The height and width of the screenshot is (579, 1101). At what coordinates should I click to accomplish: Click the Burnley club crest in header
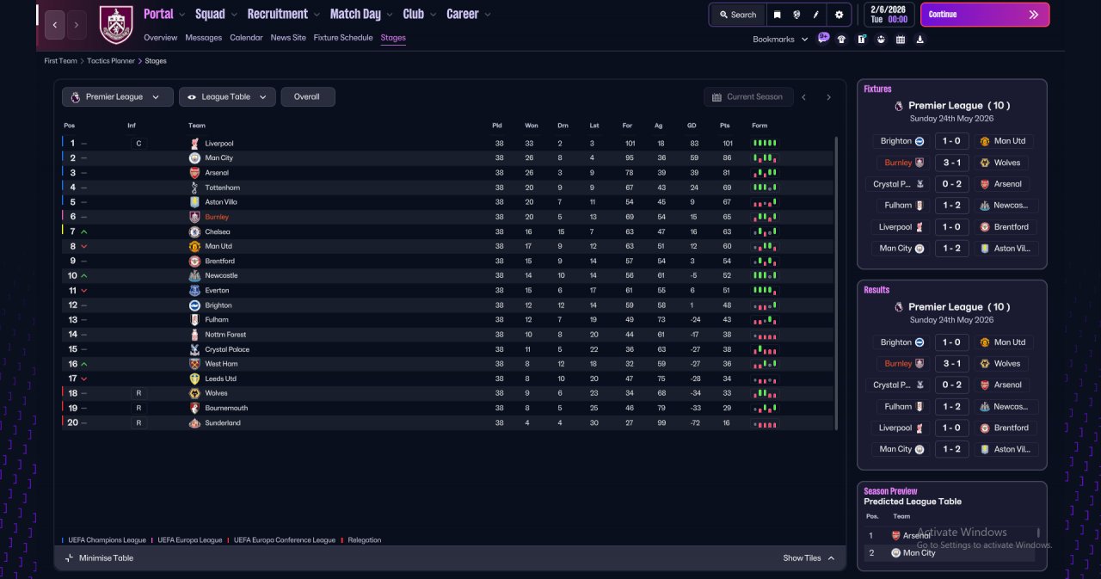(116, 25)
